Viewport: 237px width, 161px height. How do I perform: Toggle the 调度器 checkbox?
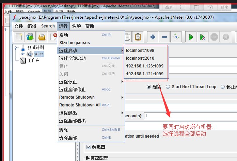pos(89,147)
